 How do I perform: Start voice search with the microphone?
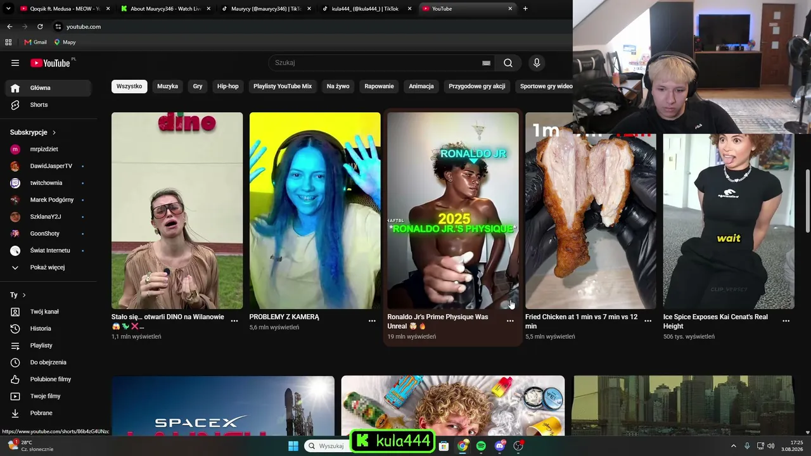[x=537, y=63]
